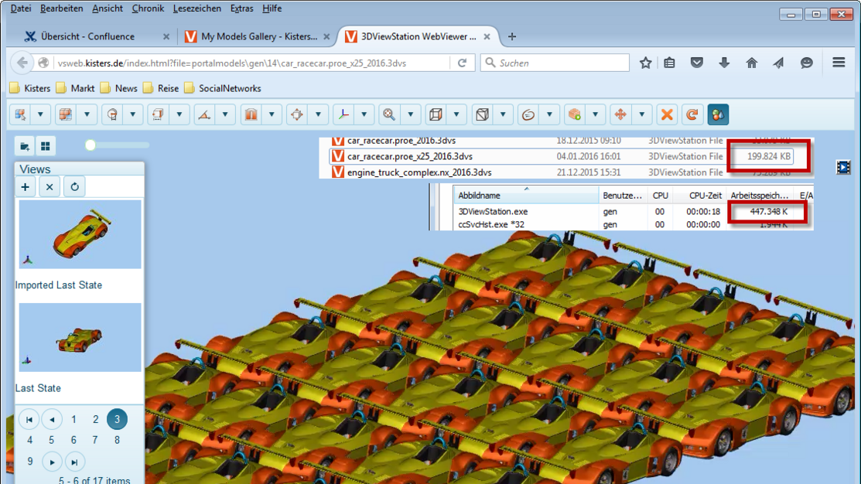Screen dimensions: 861x484
Task: Open dropdown next to section cut icon
Action: click(x=272, y=114)
